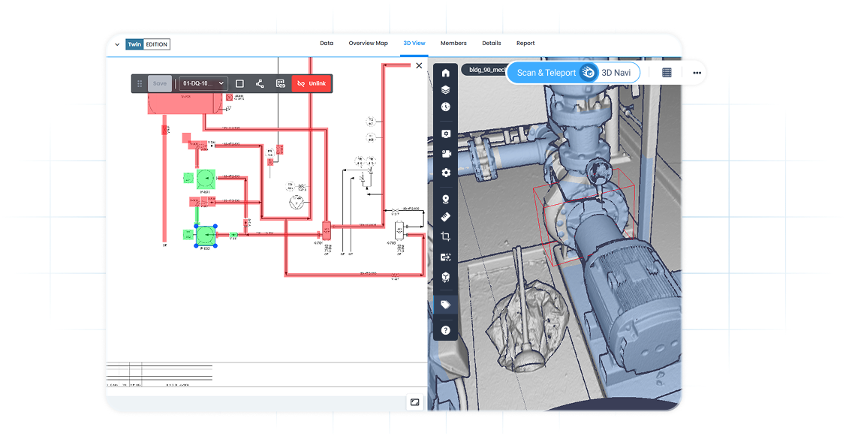Click the grid view icon

[667, 73]
